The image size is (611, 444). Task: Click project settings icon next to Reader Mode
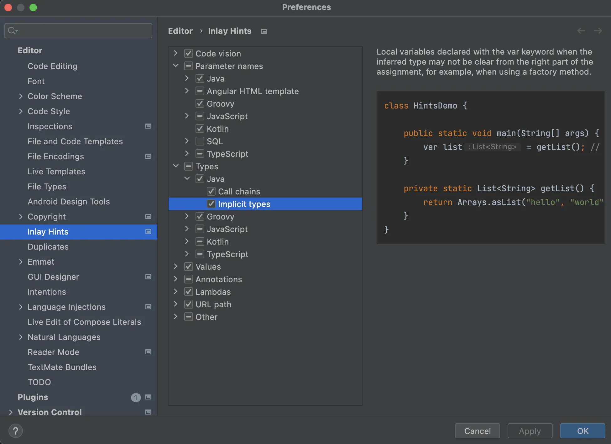point(148,352)
